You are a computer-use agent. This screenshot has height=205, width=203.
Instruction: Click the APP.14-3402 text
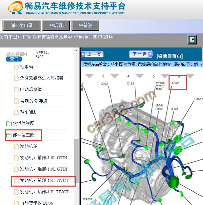tap(42, 55)
